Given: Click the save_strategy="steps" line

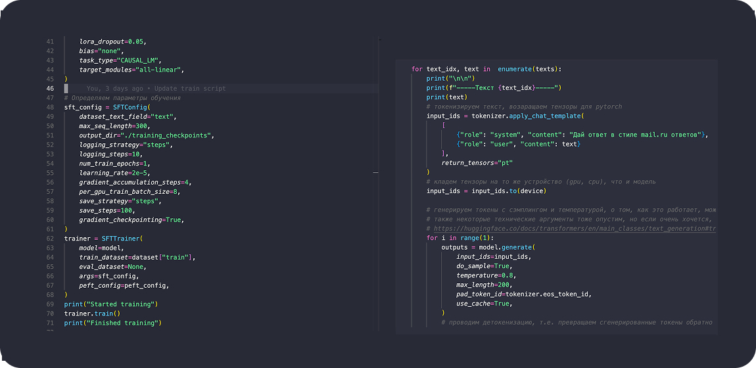Looking at the screenshot, I should point(120,201).
